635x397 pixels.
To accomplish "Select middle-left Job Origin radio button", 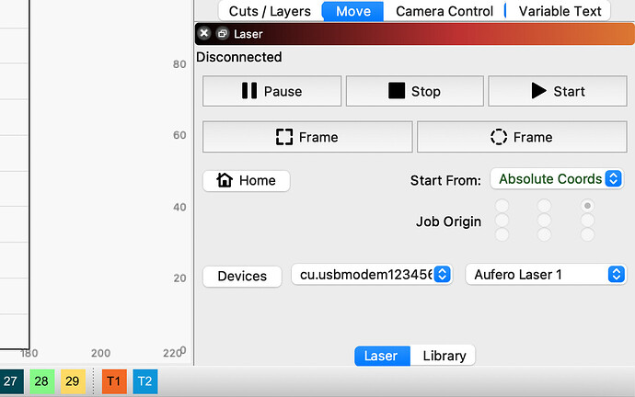I will [502, 221].
